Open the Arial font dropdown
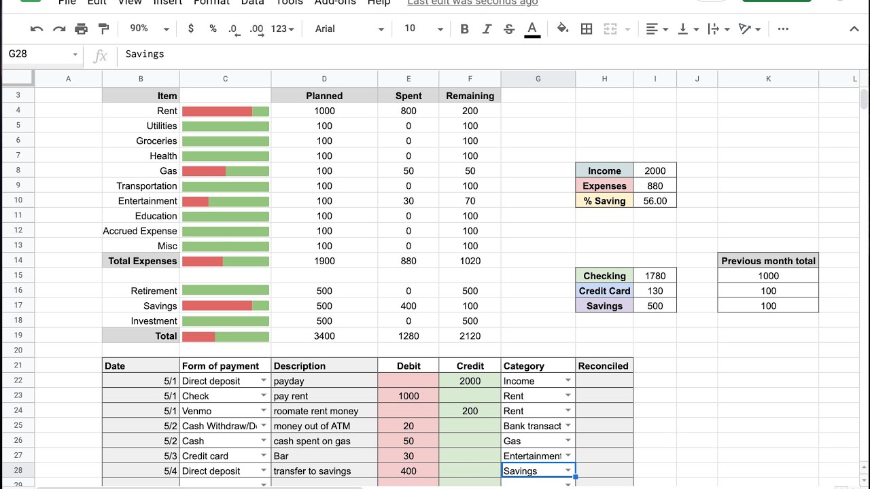The height and width of the screenshot is (489, 870). (349, 29)
